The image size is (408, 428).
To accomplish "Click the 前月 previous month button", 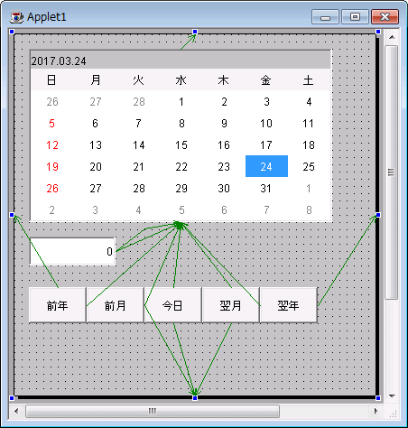I will coord(116,305).
